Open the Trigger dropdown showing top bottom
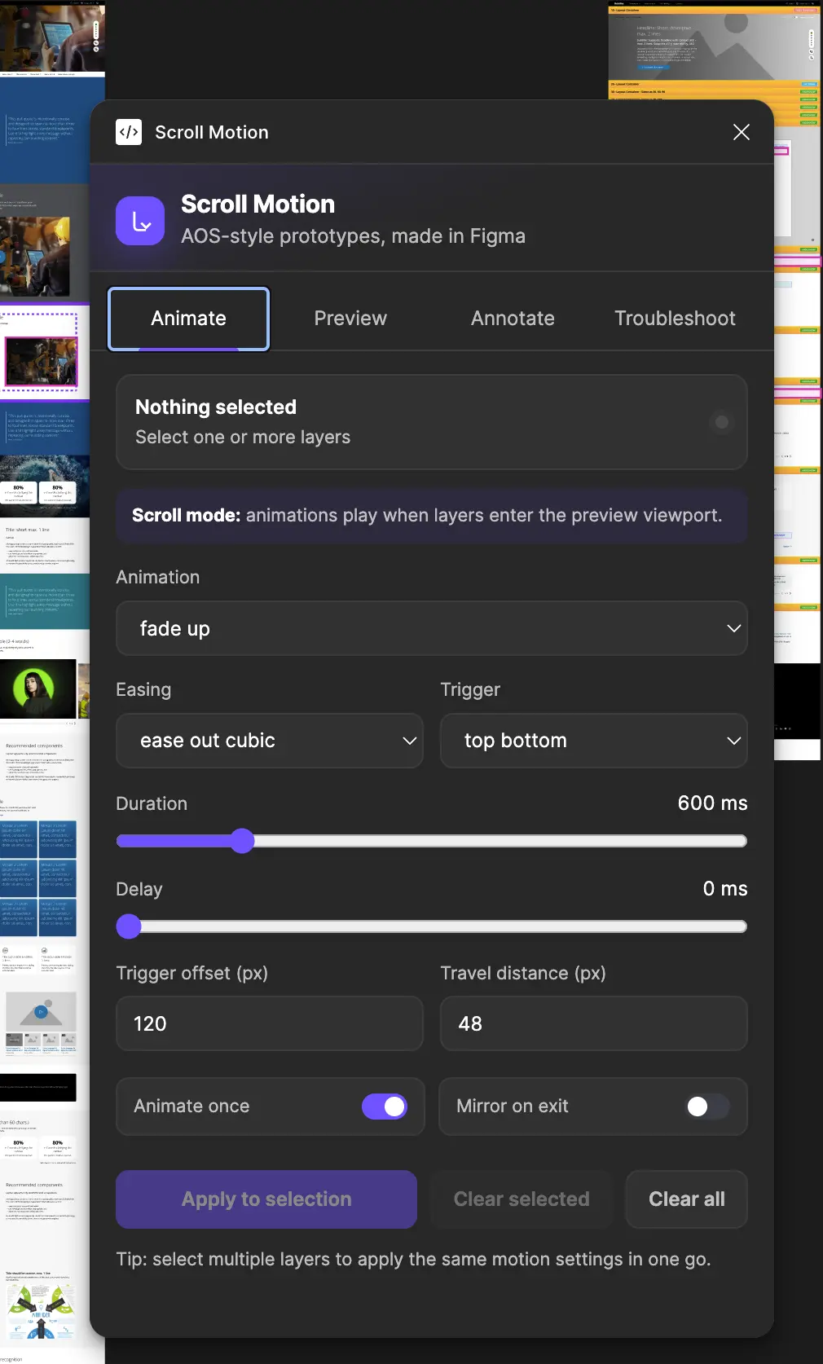 point(593,741)
